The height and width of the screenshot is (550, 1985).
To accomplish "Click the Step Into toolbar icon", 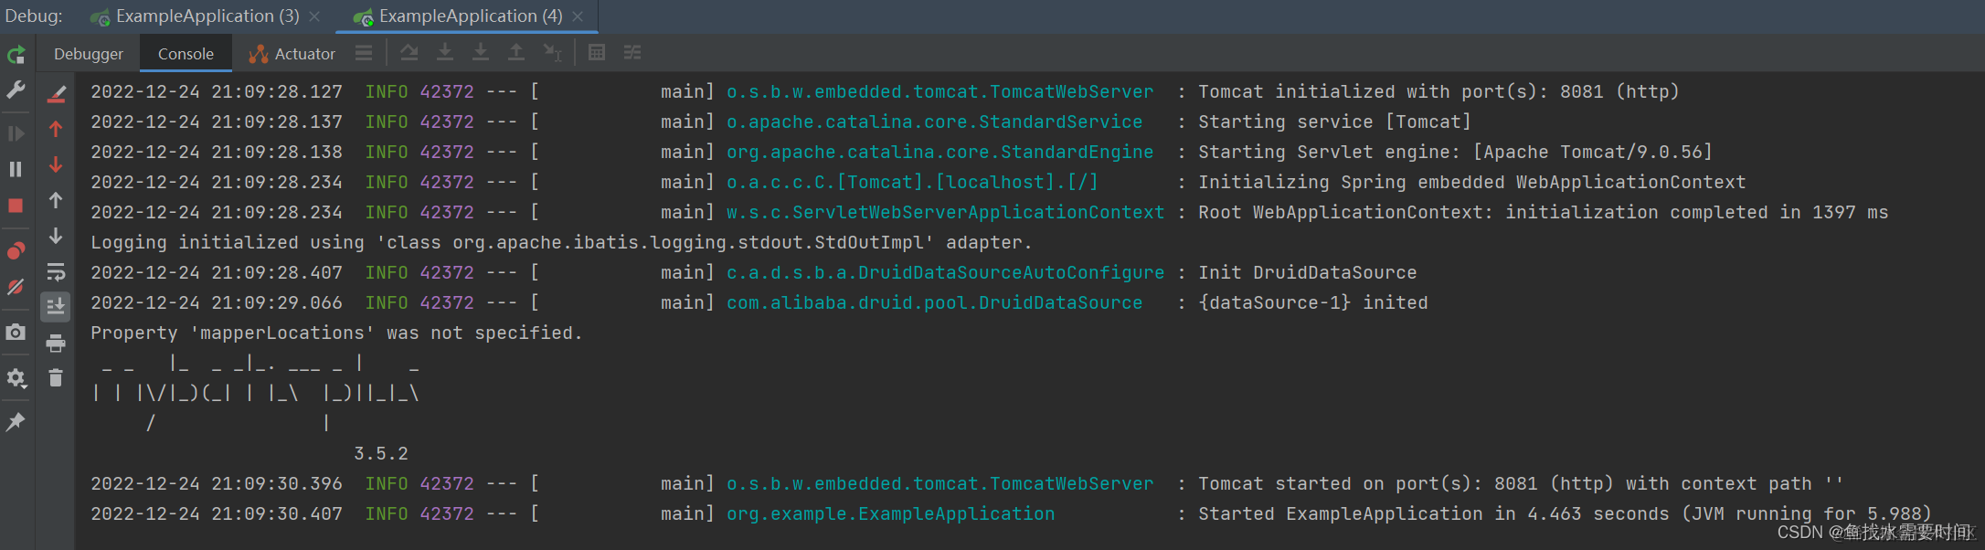I will click(445, 53).
